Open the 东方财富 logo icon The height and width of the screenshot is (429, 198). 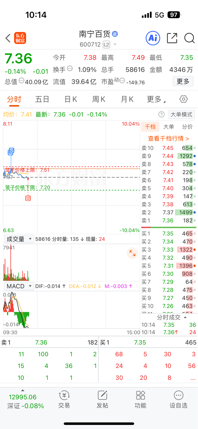(x=20, y=38)
